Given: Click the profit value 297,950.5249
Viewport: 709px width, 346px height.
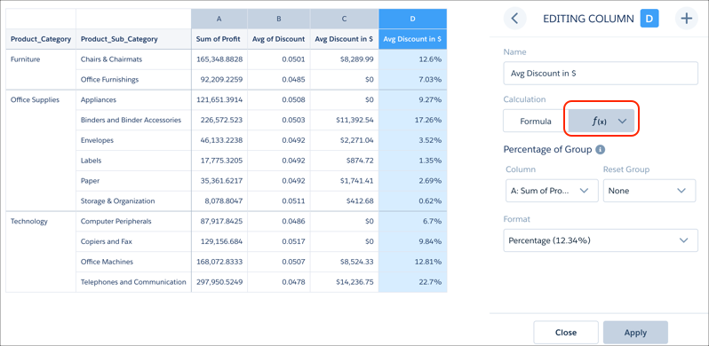Looking at the screenshot, I should click(x=219, y=282).
